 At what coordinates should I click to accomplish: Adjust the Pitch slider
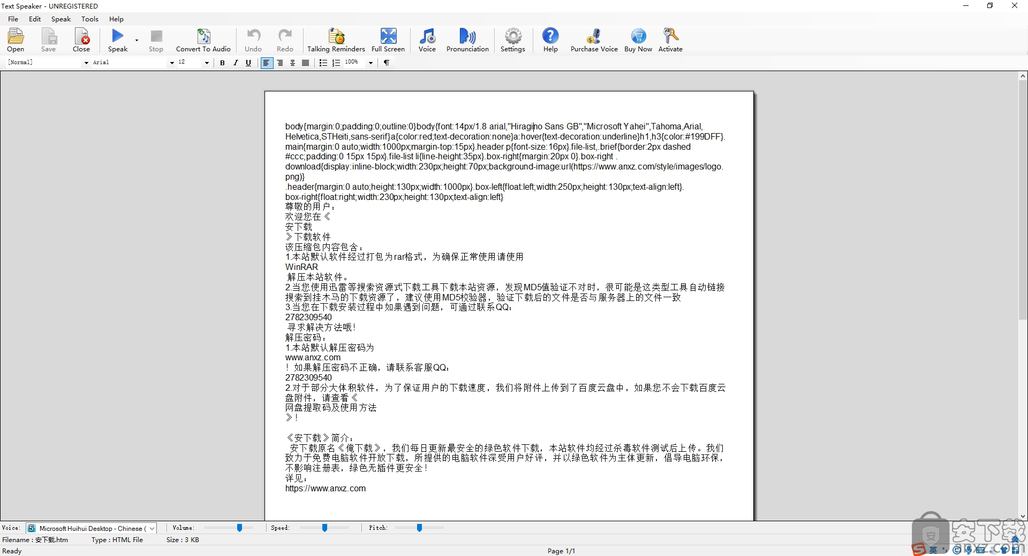click(419, 528)
